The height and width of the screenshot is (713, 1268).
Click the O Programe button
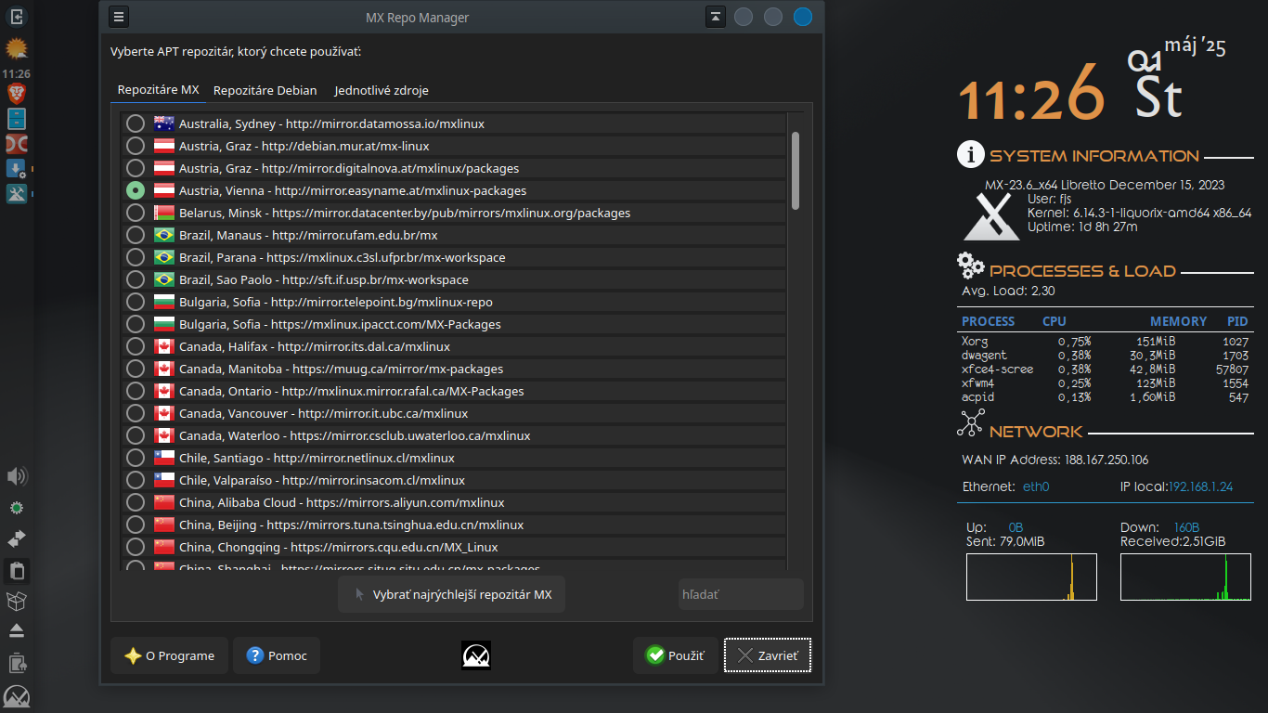[x=169, y=655]
